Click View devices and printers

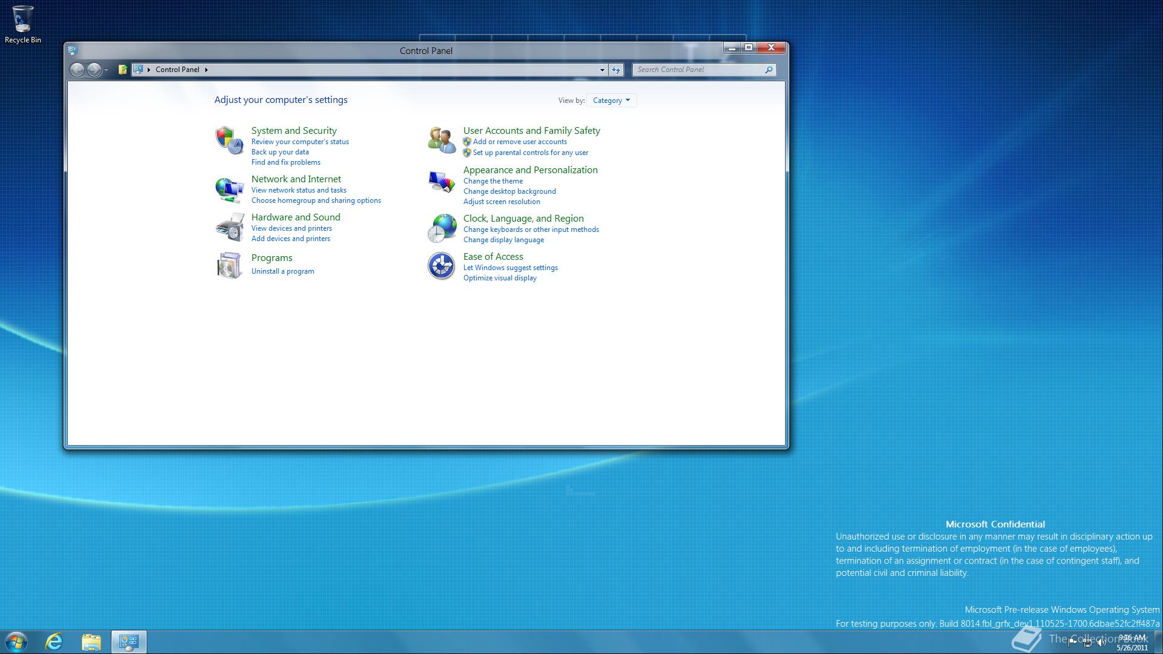point(291,228)
